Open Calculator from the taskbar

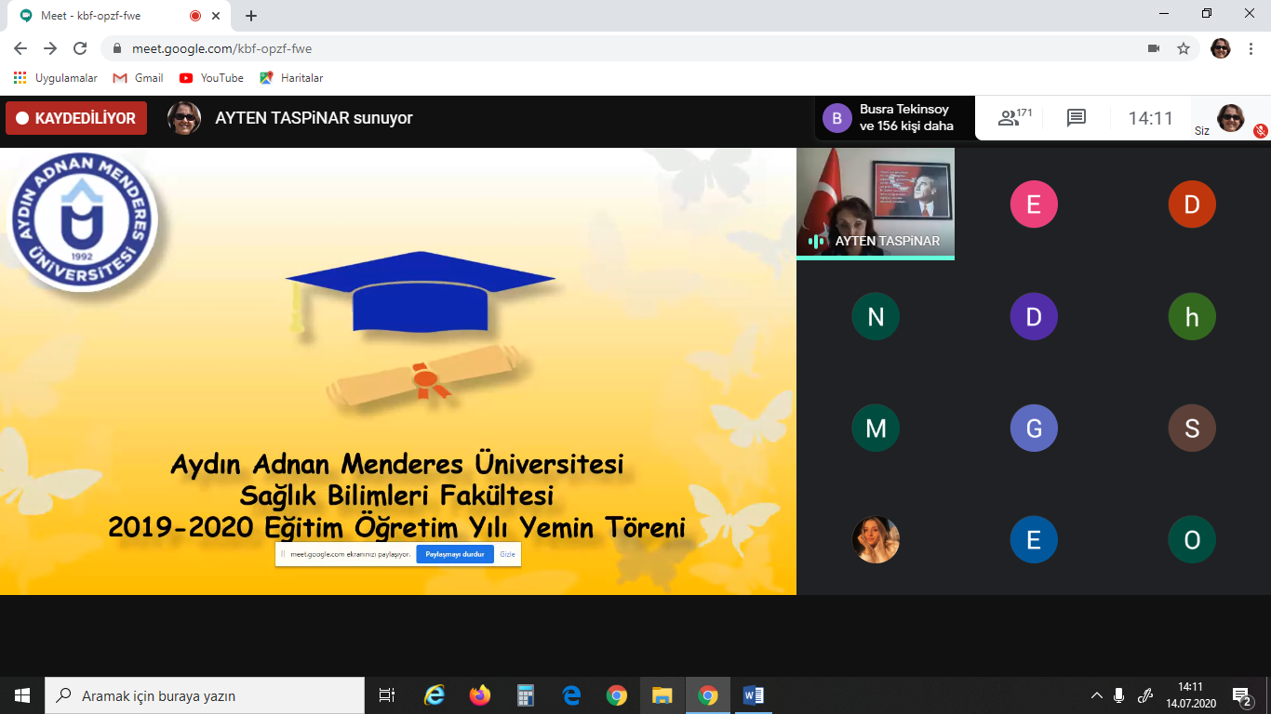pos(526,695)
